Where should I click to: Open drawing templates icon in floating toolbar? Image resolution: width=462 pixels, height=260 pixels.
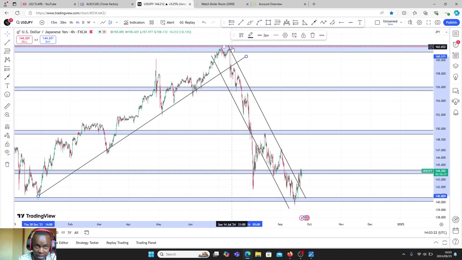click(241, 35)
